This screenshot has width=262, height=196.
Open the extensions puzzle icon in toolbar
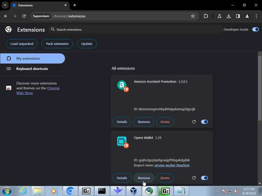coord(206,16)
